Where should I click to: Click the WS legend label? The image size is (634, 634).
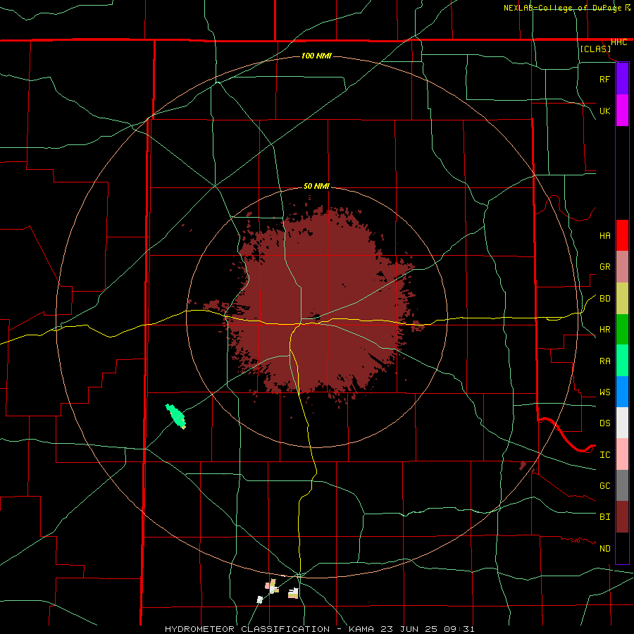point(604,392)
